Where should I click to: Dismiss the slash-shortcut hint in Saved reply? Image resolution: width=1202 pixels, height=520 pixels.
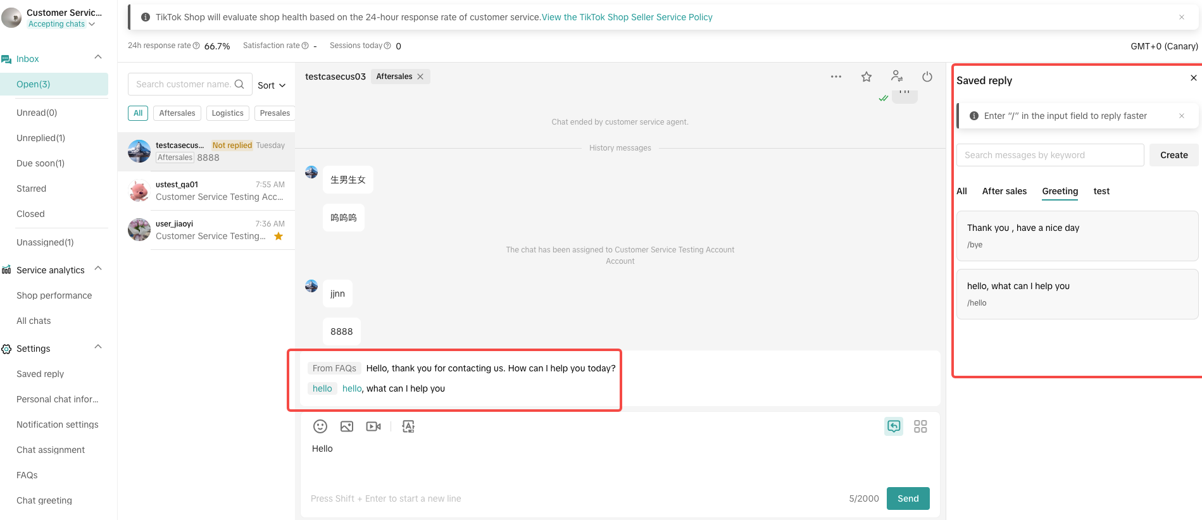(x=1182, y=116)
